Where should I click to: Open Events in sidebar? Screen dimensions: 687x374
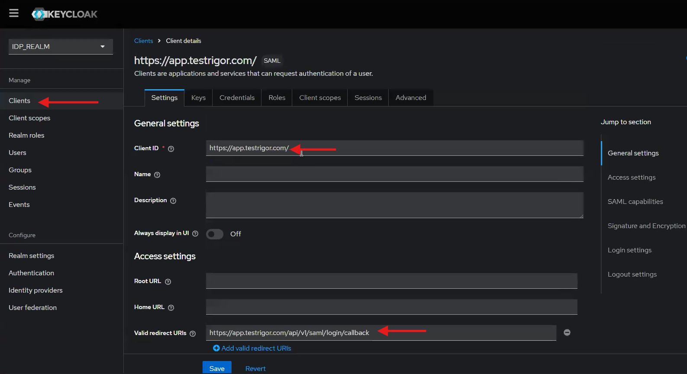tap(61, 205)
